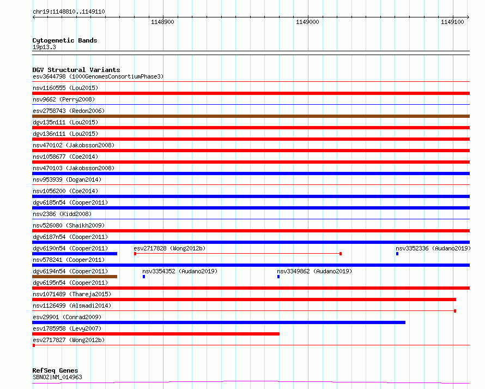Click nsv470102 (Jakobsson2008) label

click(74, 145)
